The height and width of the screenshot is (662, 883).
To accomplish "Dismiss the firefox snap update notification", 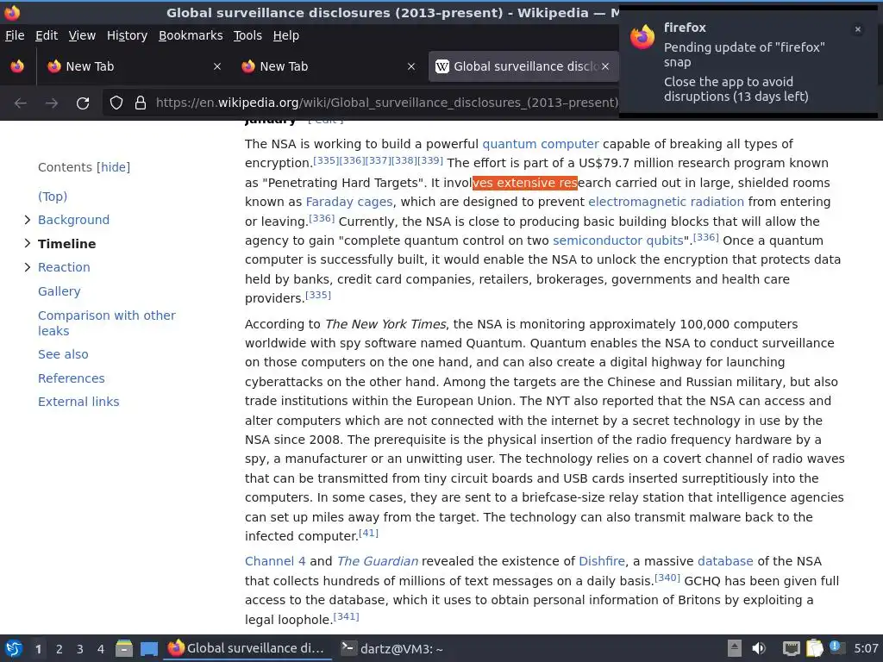I will [858, 29].
